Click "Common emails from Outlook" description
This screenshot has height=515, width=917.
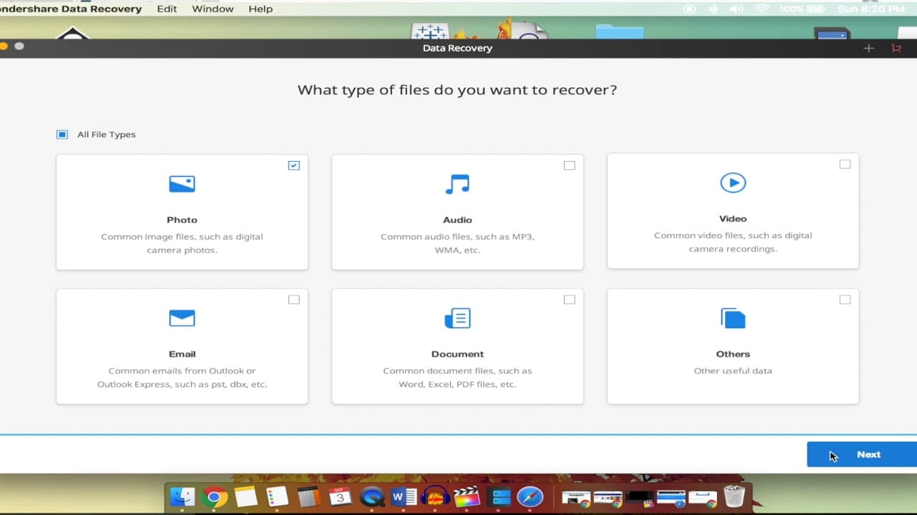[x=182, y=378]
